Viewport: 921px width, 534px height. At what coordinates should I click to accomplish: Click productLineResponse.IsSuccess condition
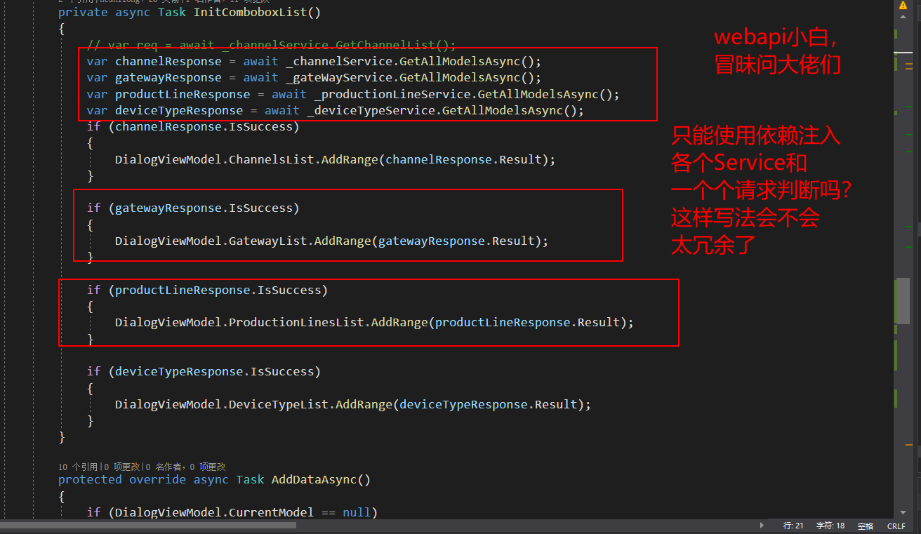tap(218, 291)
